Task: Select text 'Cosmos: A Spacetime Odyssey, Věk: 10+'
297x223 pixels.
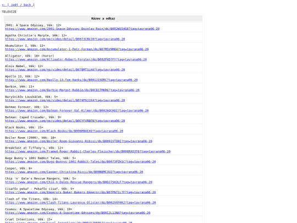Action: point(38,210)
